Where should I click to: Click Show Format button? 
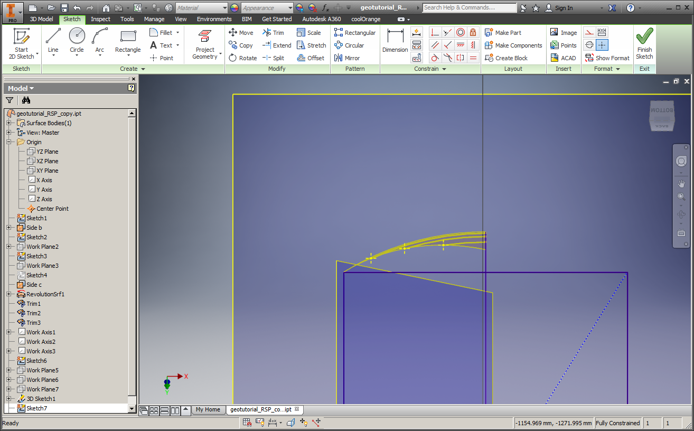click(607, 58)
